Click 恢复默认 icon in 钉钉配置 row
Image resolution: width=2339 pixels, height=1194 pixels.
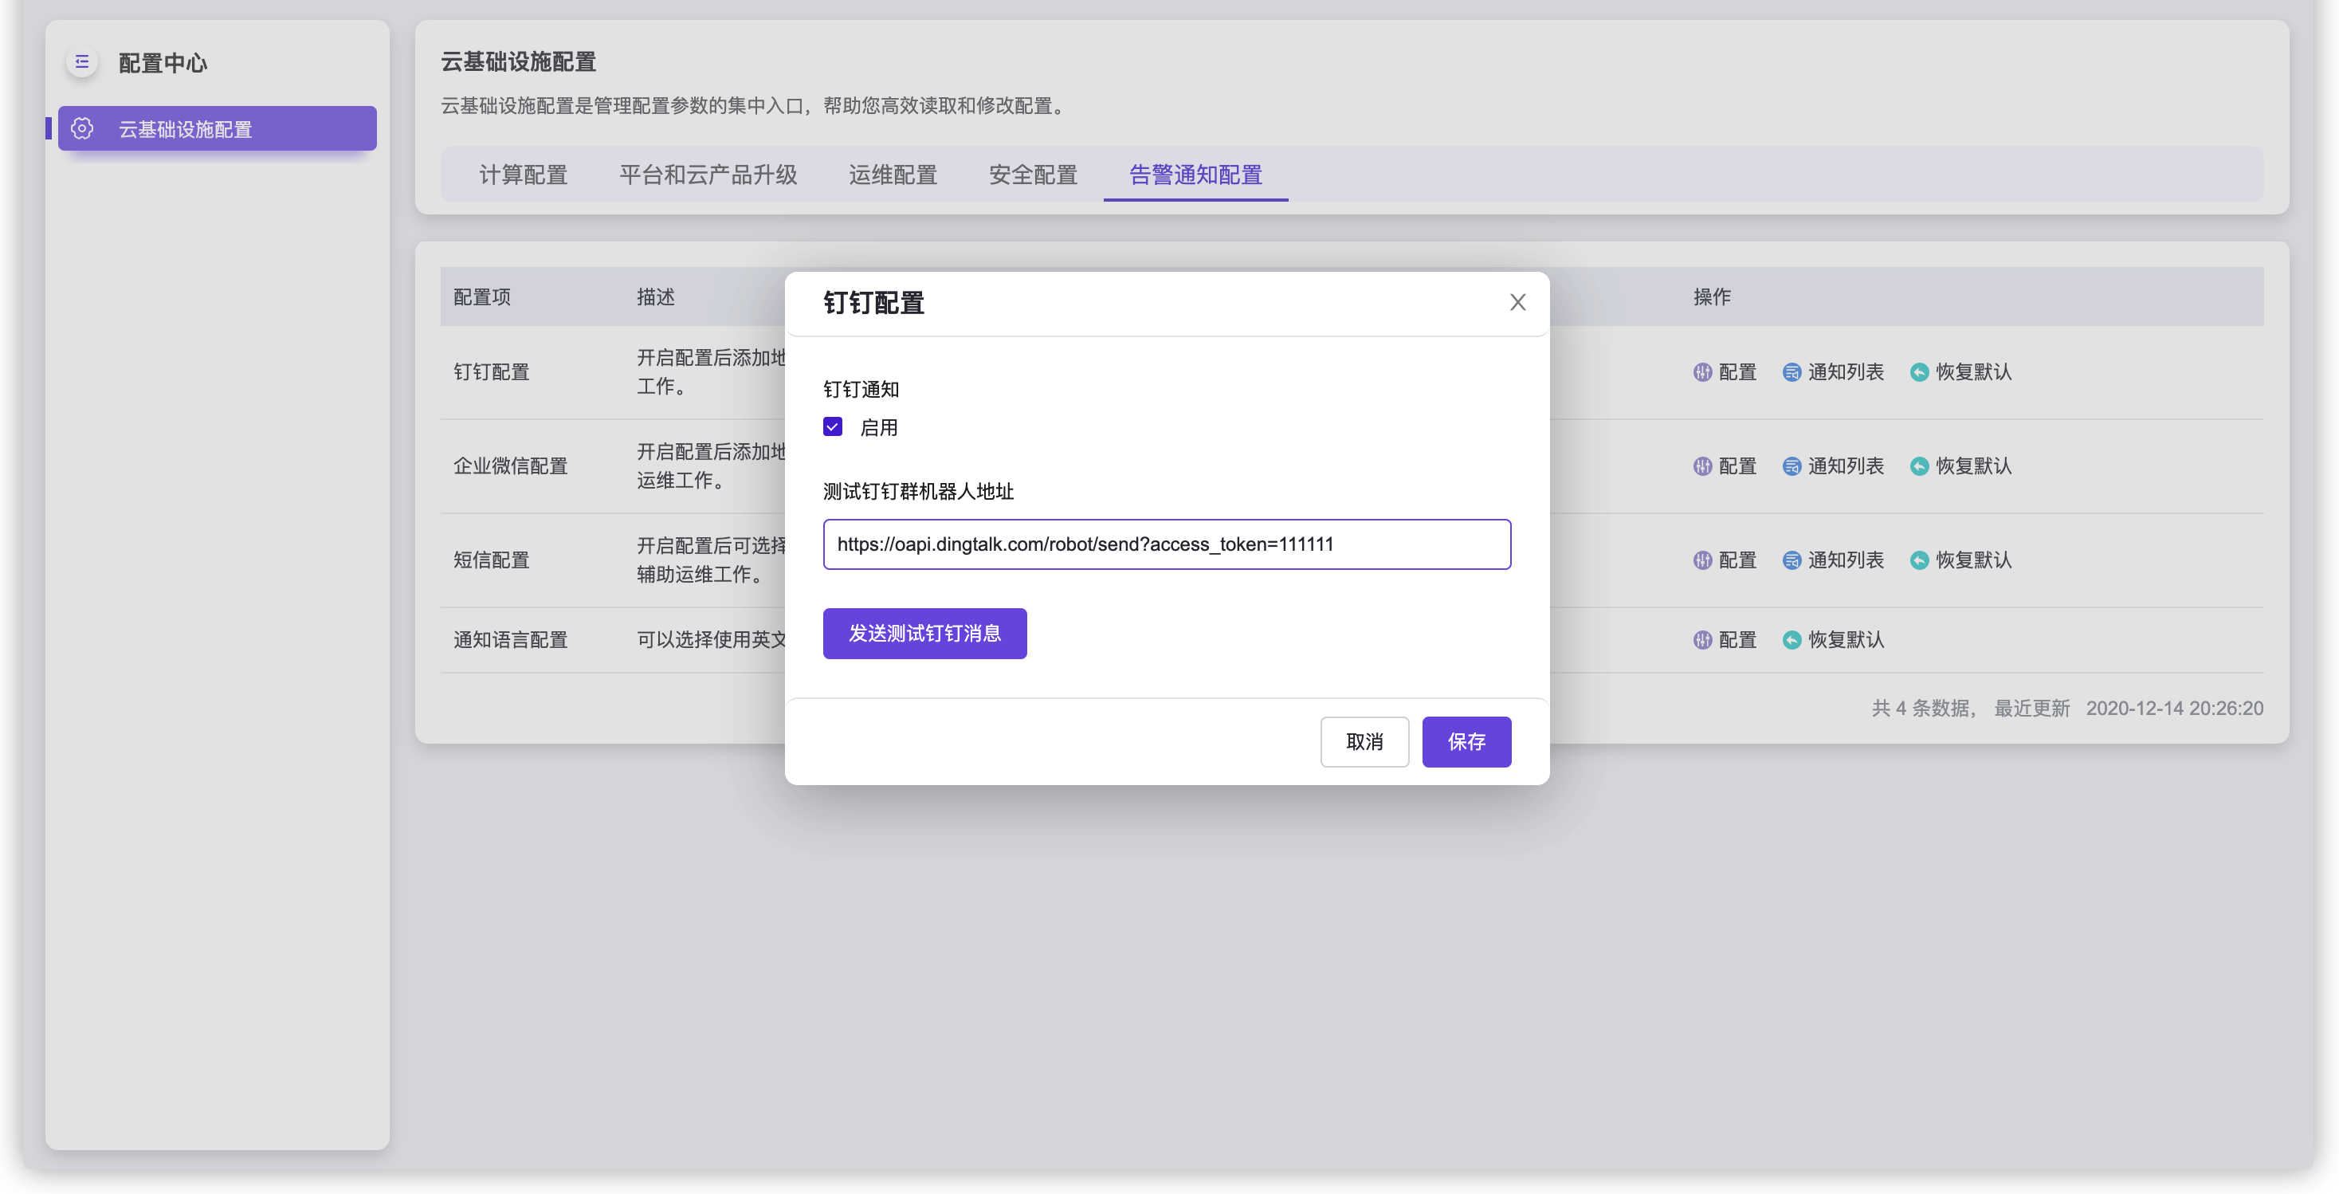[x=1920, y=372]
